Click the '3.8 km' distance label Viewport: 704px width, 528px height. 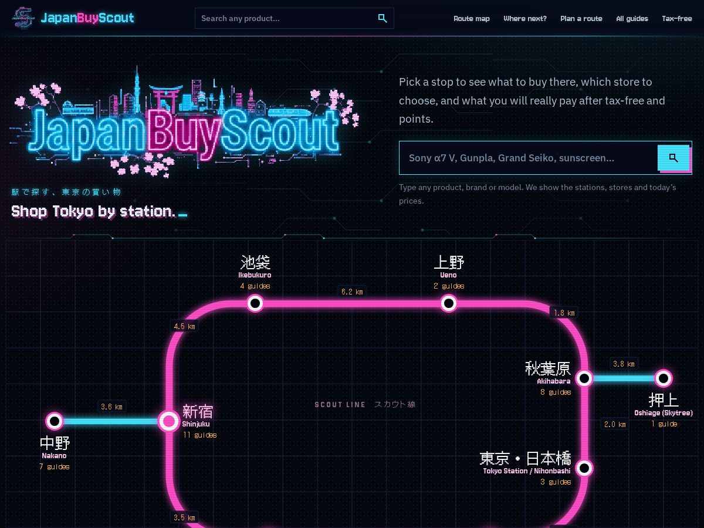624,364
